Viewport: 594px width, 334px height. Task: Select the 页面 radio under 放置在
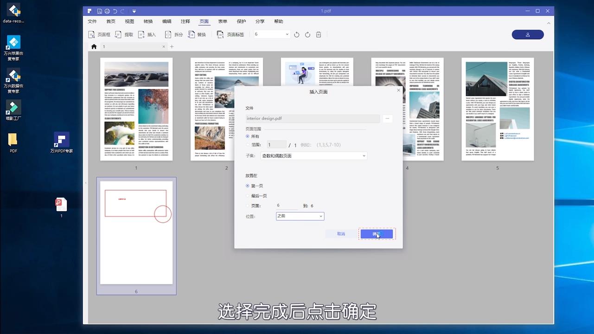(249, 206)
